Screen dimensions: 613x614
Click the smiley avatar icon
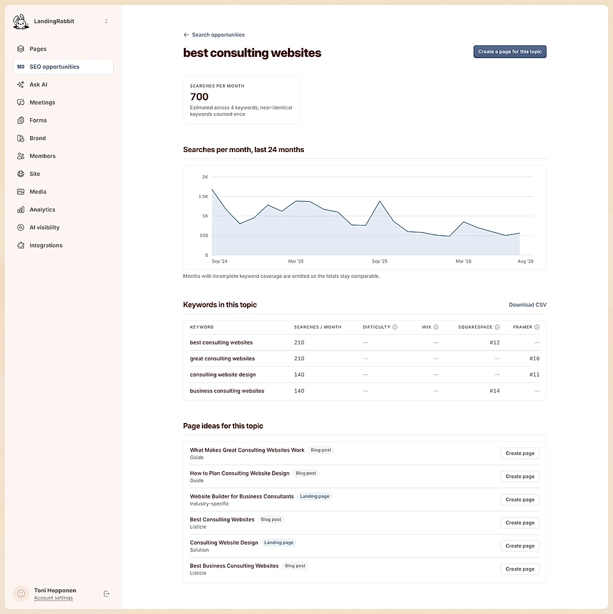[21, 594]
